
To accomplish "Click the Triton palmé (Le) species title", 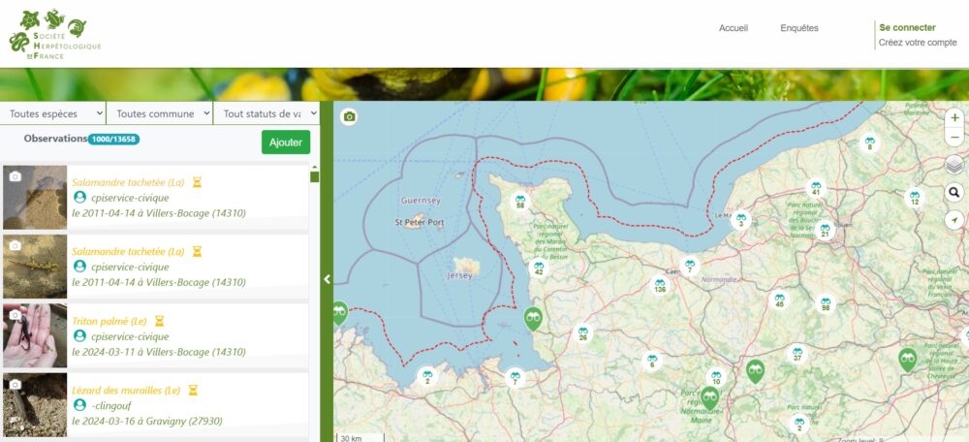I will [109, 322].
